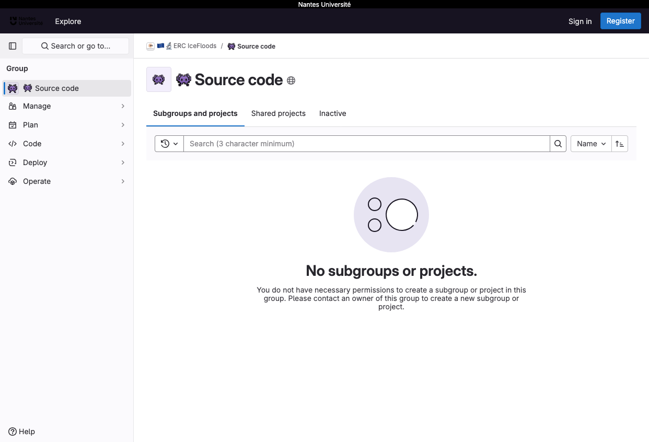
Task: Click the Operate icon in sidebar
Action: click(x=13, y=181)
